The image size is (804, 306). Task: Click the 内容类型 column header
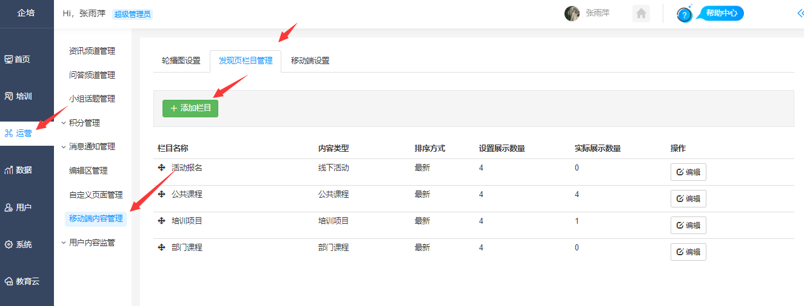click(333, 148)
